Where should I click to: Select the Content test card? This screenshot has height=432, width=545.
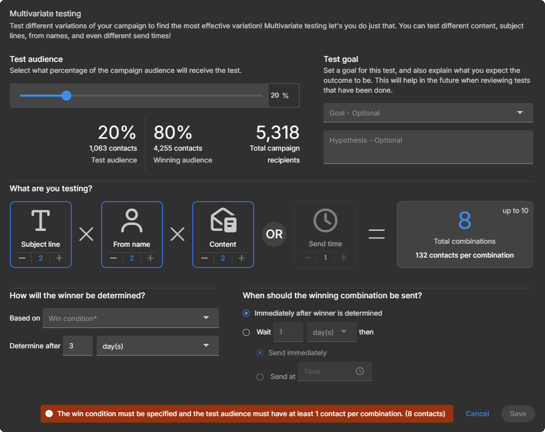point(223,228)
